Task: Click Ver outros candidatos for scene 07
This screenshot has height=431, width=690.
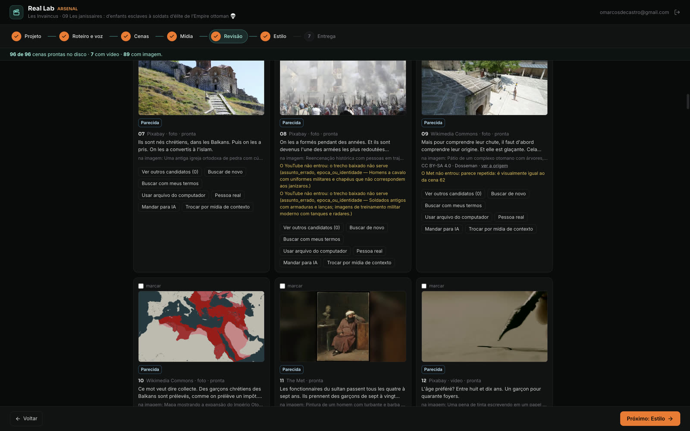Action: point(170,172)
